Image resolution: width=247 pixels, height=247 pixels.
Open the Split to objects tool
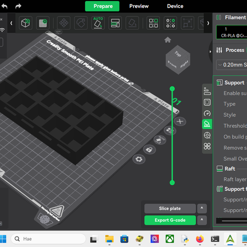tap(153, 23)
